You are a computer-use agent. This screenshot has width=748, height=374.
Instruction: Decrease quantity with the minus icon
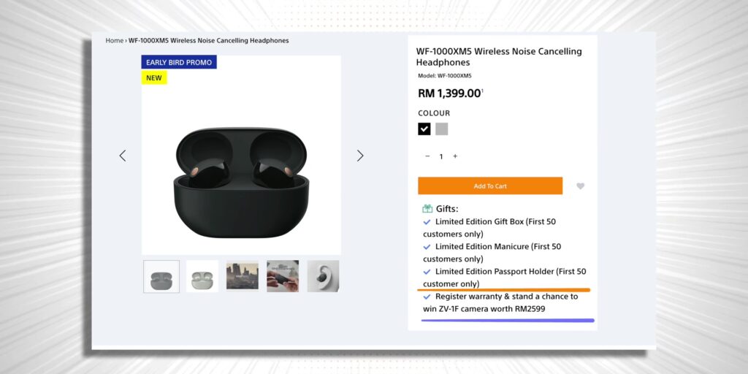tap(427, 156)
